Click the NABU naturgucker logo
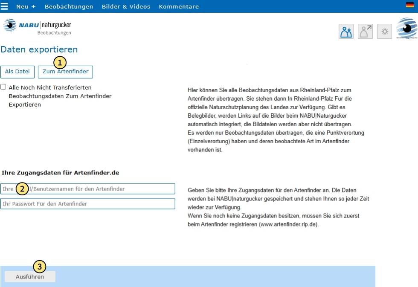 click(38, 25)
